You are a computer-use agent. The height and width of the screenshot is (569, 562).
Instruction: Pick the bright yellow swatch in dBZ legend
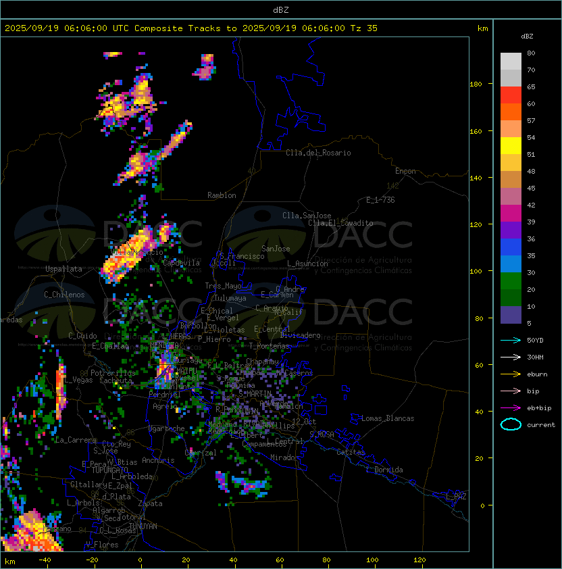(511, 146)
